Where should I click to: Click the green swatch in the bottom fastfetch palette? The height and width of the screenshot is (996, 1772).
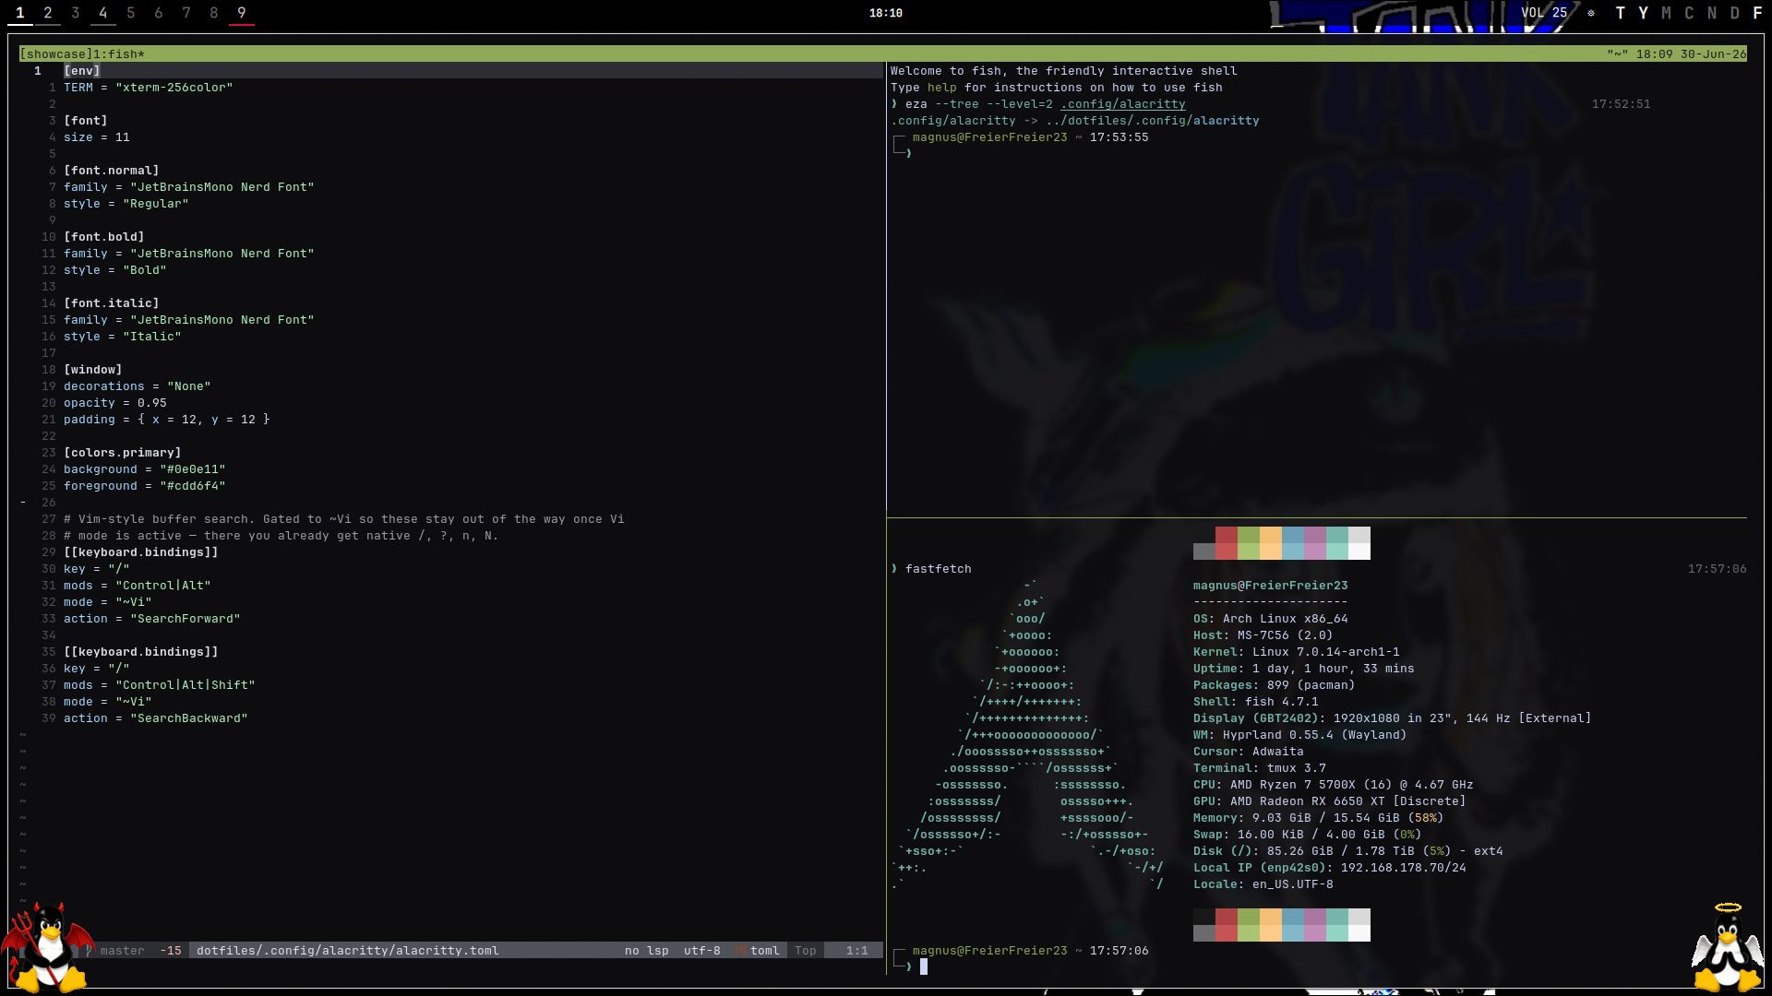point(1249,925)
